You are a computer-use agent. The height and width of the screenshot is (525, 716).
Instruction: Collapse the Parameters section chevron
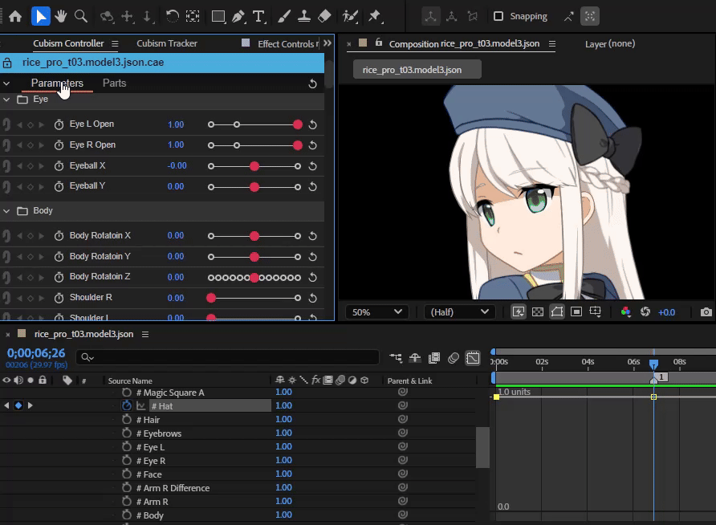point(6,83)
